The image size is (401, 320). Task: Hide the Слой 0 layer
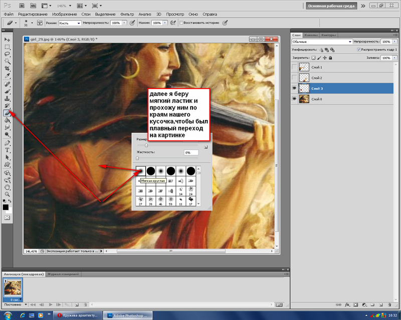click(294, 99)
